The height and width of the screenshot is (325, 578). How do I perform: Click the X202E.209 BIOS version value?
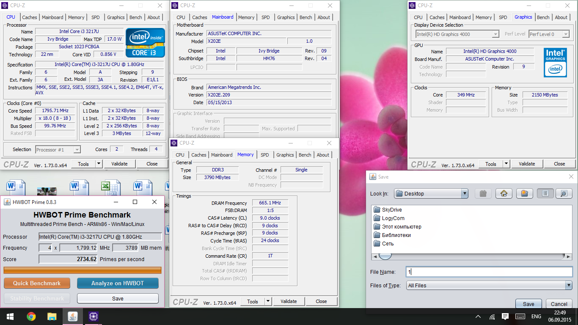click(x=269, y=95)
